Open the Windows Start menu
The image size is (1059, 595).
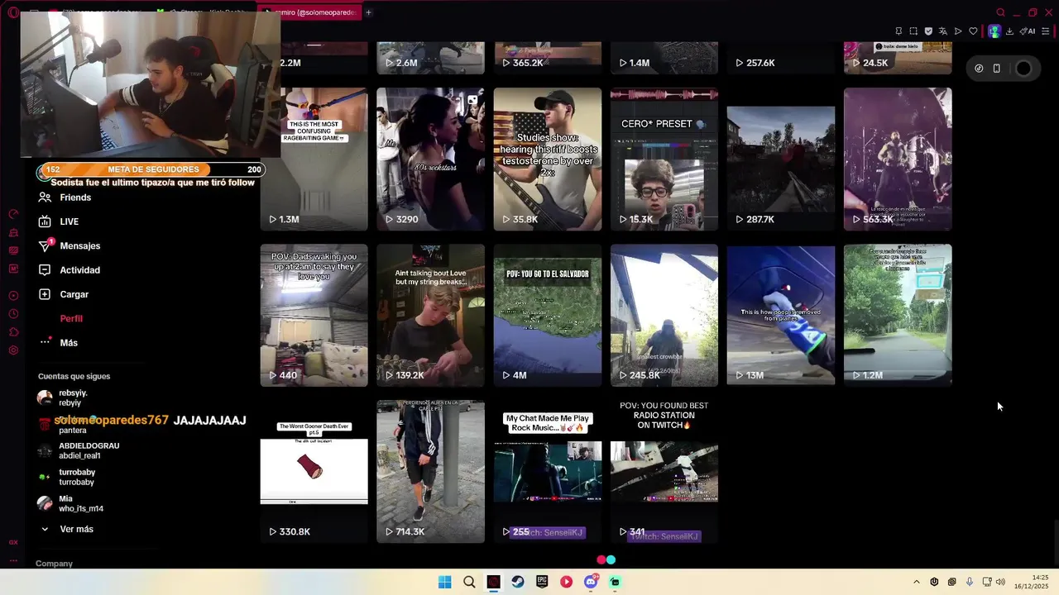tap(444, 582)
